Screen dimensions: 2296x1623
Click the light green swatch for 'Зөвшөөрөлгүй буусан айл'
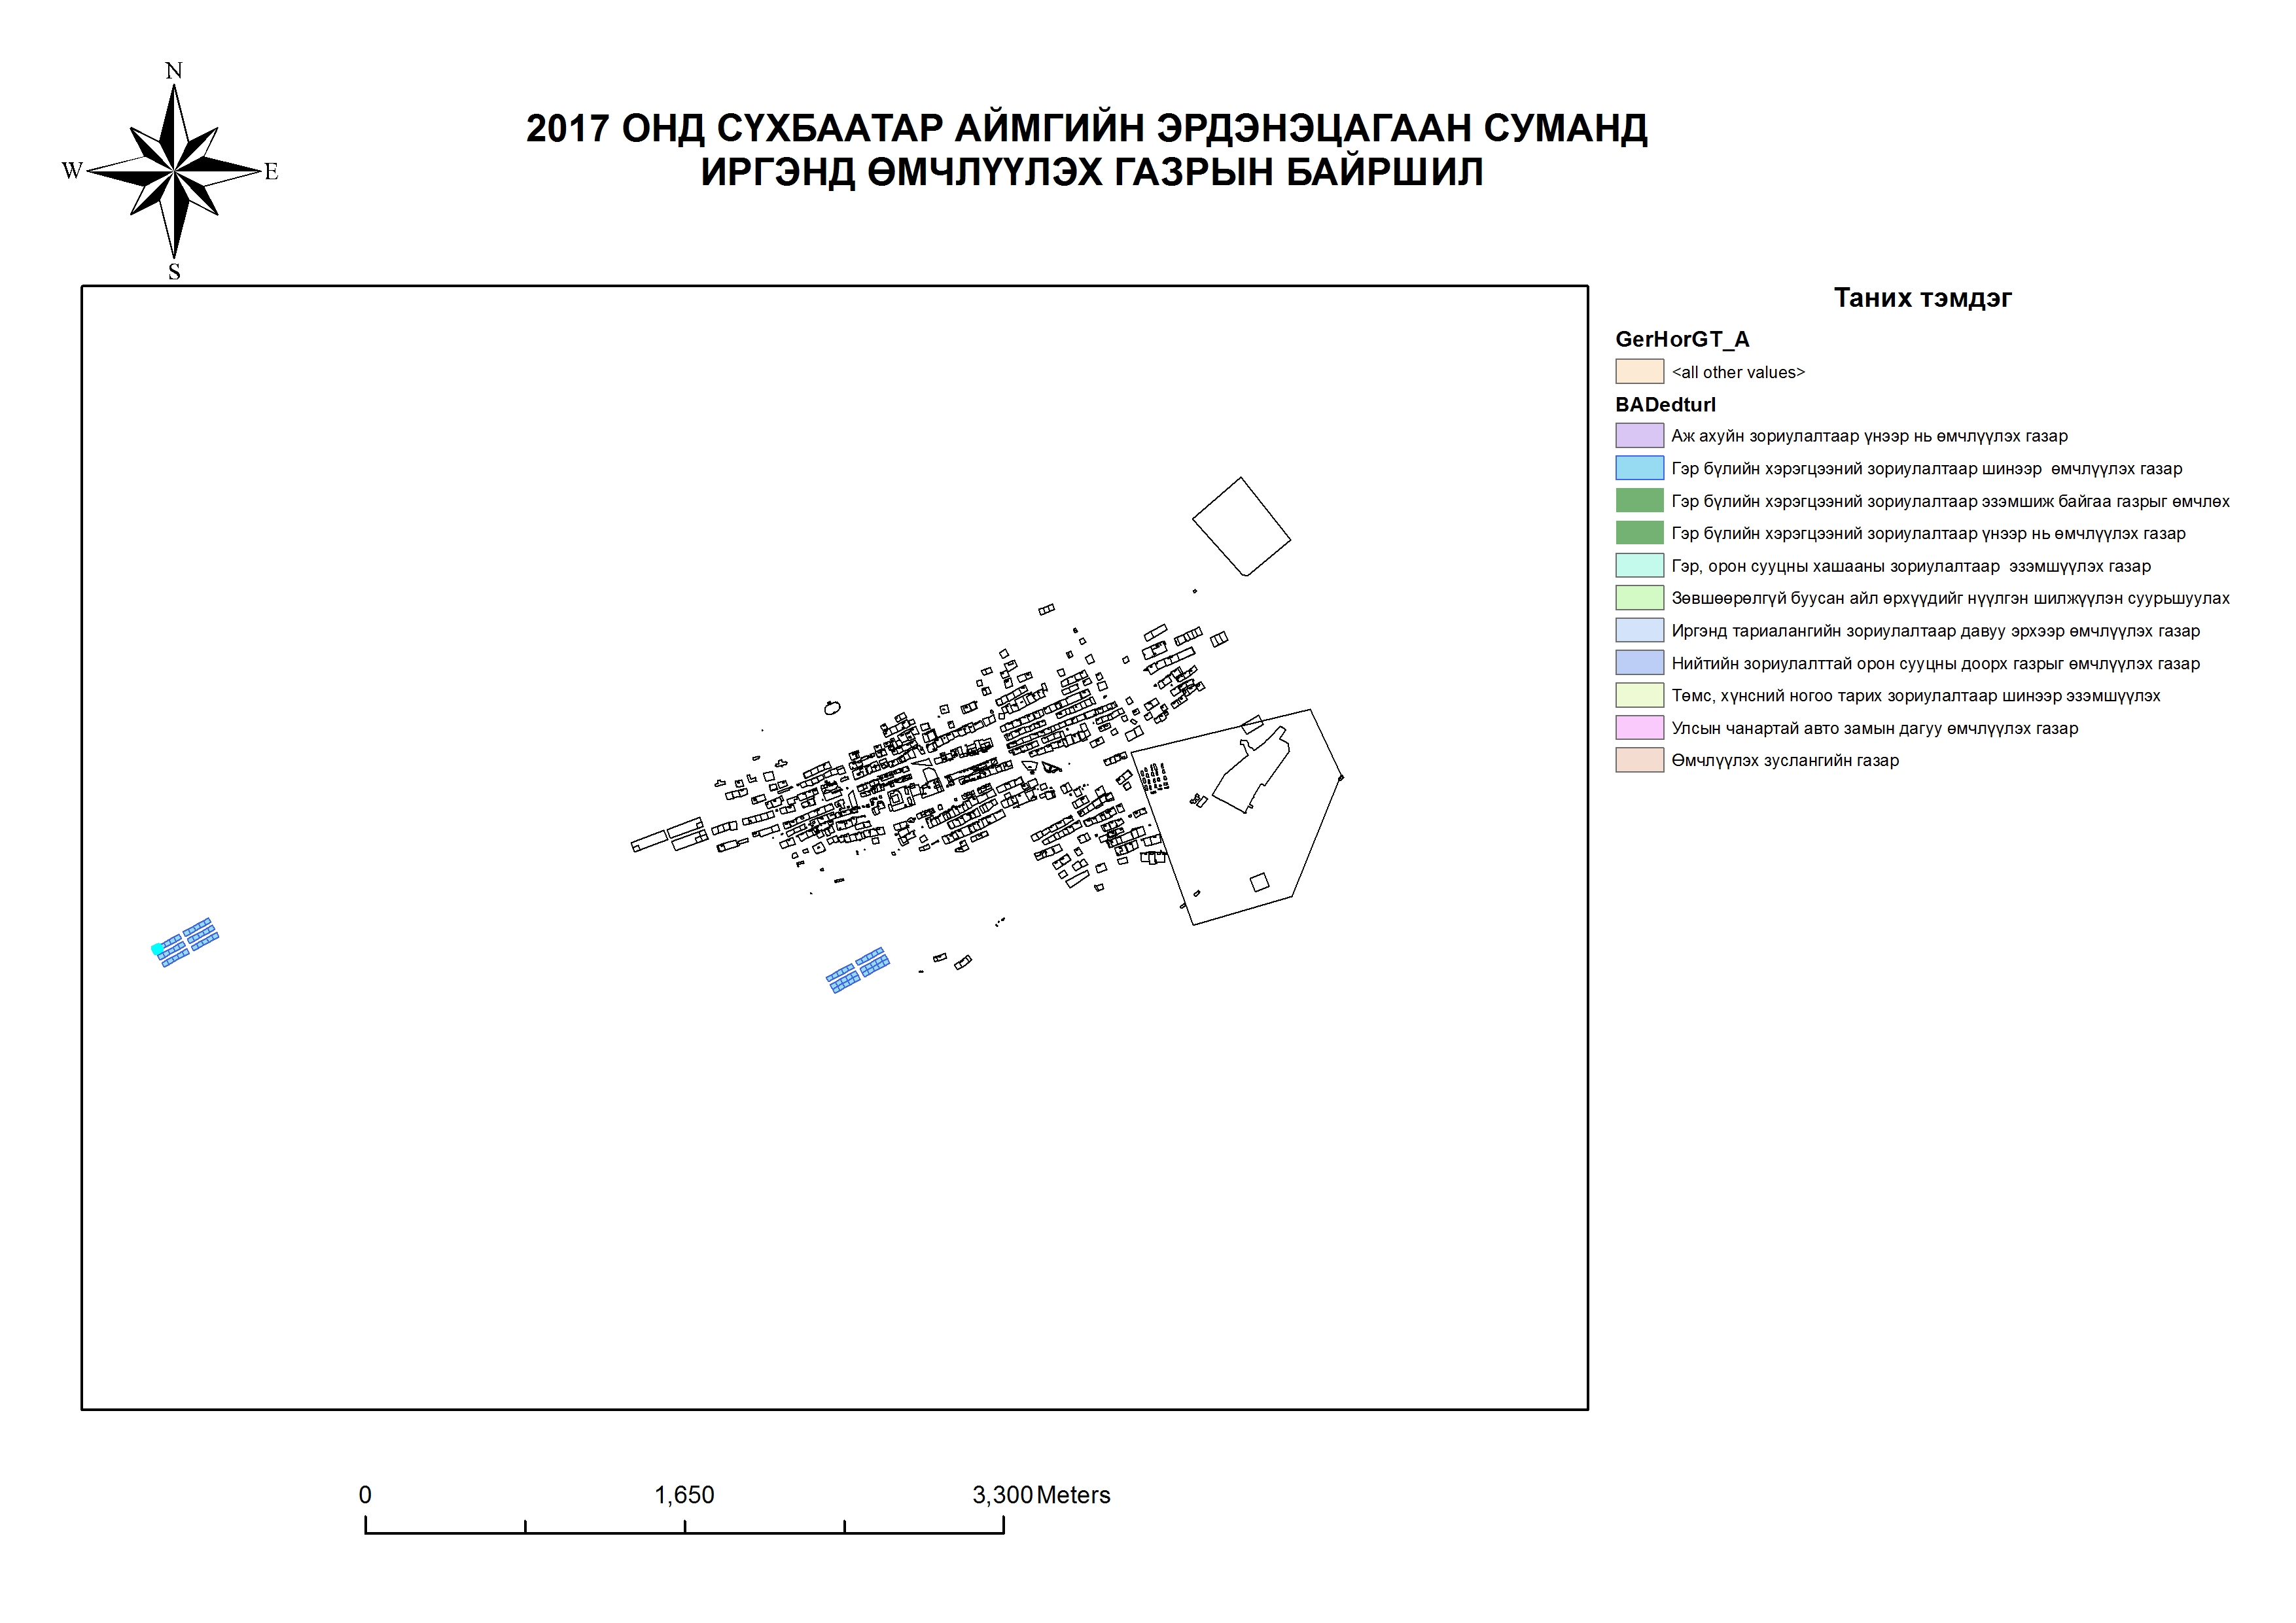click(x=1639, y=598)
